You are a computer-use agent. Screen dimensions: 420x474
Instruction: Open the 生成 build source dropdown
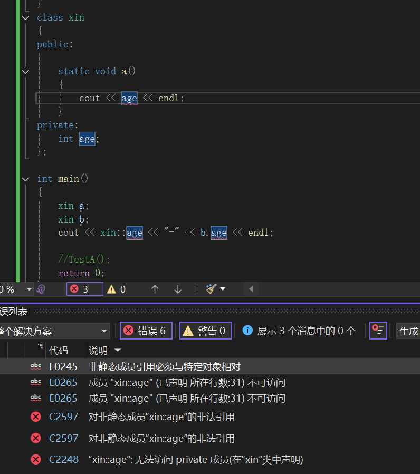pyautogui.click(x=408, y=331)
